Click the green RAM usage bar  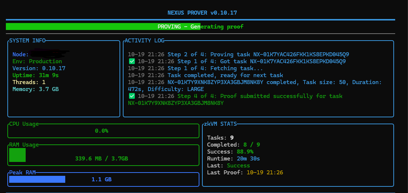pos(18,155)
